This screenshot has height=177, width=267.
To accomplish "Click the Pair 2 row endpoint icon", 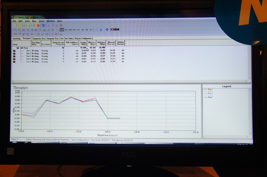I will [x=14, y=54].
